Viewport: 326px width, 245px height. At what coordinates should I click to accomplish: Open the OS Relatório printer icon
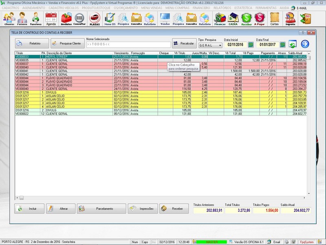[x=150, y=18]
